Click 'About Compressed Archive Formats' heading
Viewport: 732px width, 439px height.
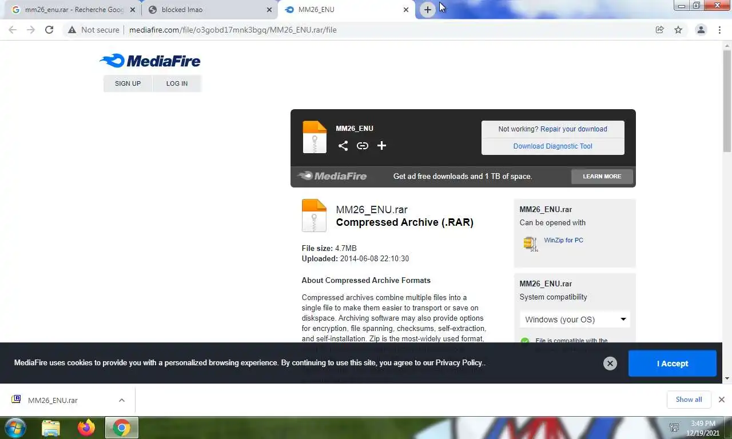tap(366, 280)
